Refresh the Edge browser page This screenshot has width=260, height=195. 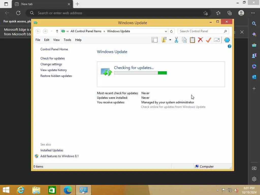tap(18, 13)
